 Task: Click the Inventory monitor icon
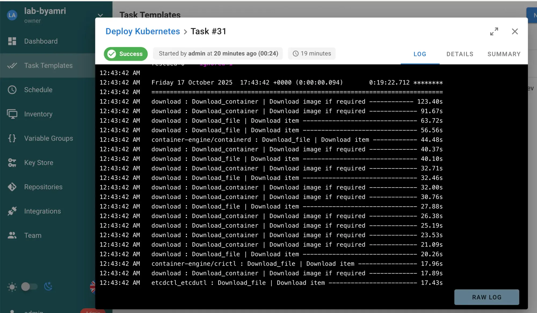(x=12, y=114)
